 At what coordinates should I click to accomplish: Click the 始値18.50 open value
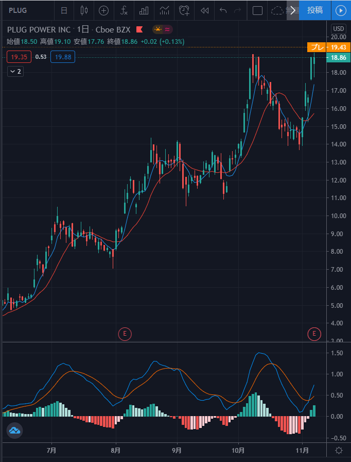[x=22, y=42]
